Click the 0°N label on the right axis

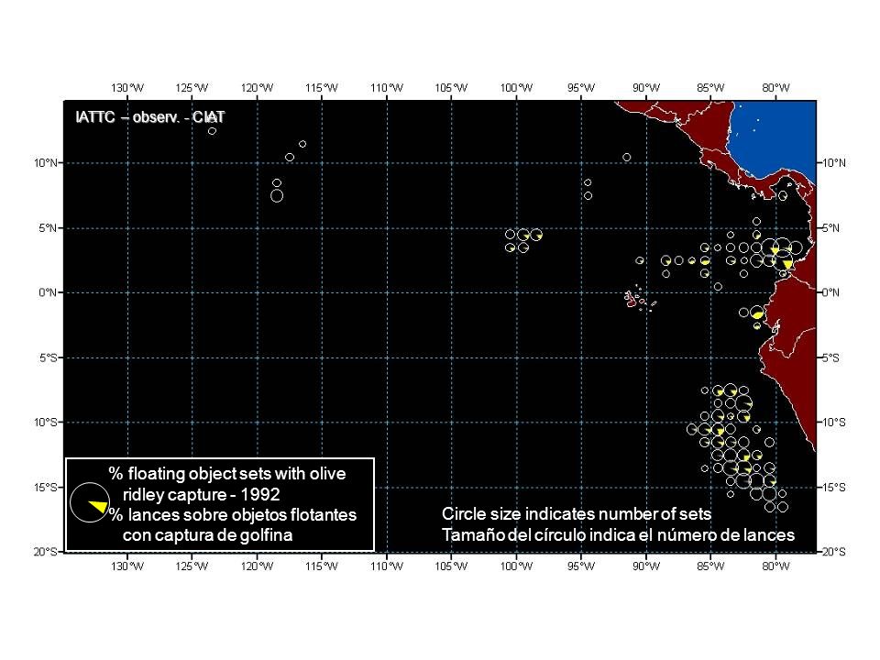(831, 292)
